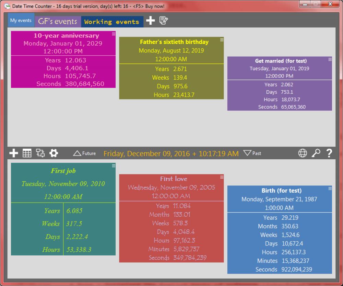Add a new category with the top plus icon
Image resolution: width=343 pixels, height=286 pixels.
pyautogui.click(x=150, y=21)
